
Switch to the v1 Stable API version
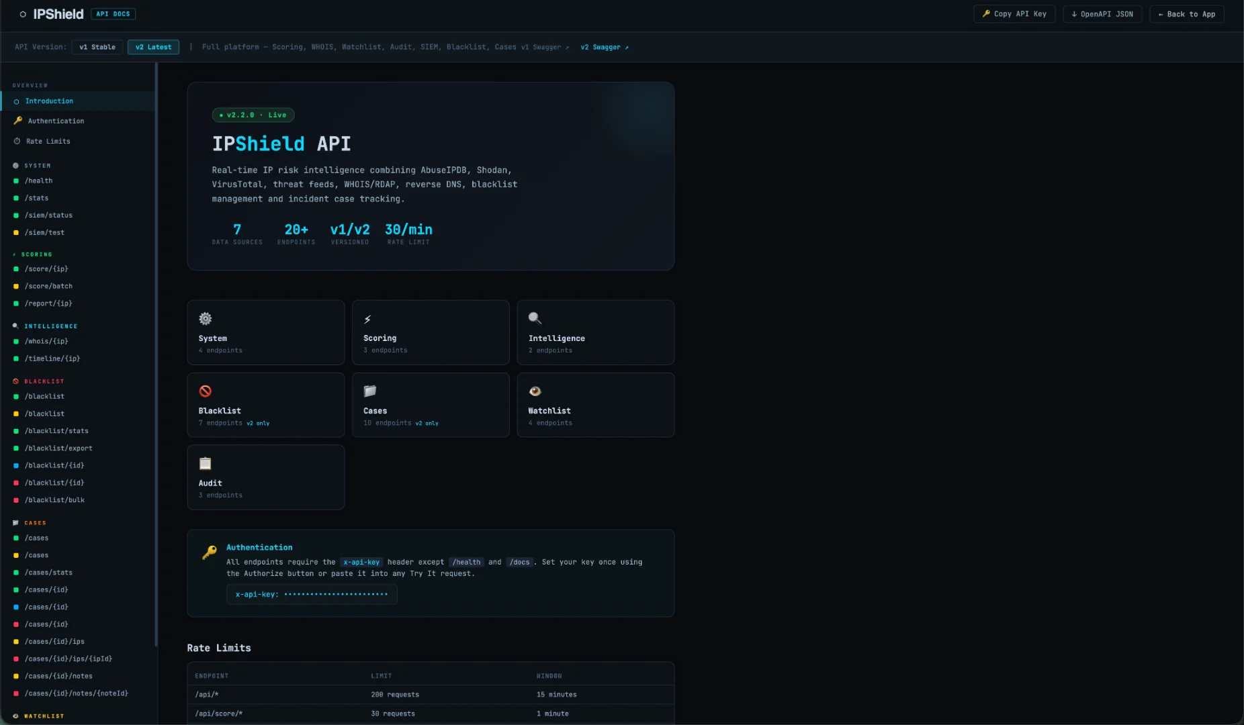click(x=97, y=47)
